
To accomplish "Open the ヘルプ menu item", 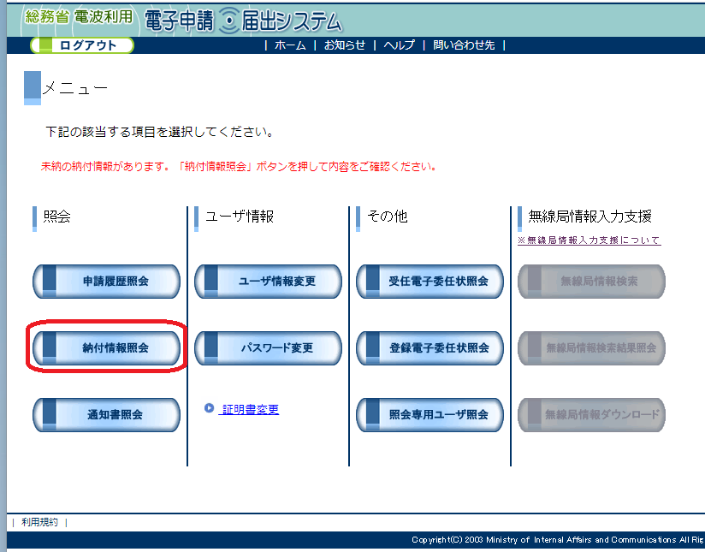I will [400, 45].
